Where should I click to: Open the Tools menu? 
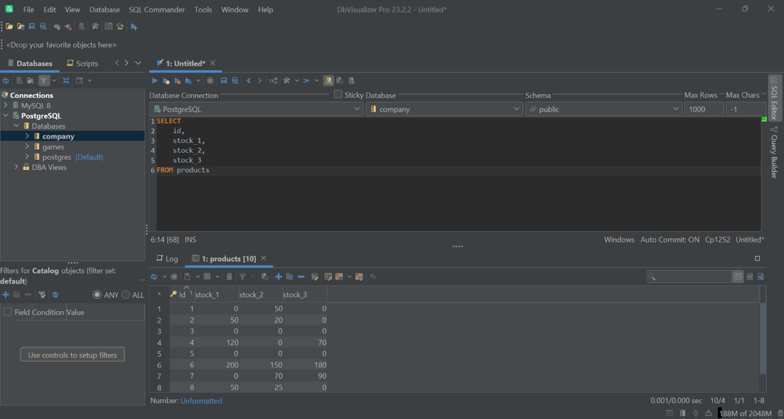point(203,10)
